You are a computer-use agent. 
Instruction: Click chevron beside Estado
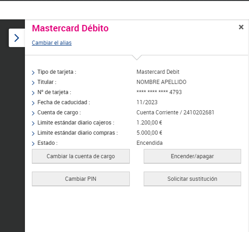coord(33,143)
